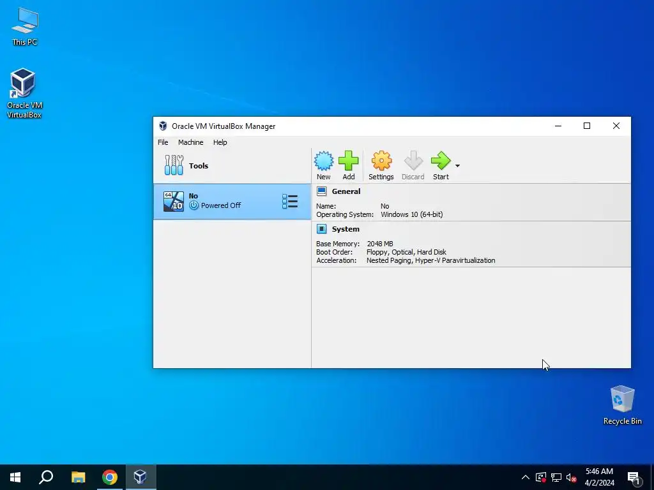Select the Windows 10 VM icon named No
This screenshot has height=490, width=654.
pyautogui.click(x=174, y=201)
